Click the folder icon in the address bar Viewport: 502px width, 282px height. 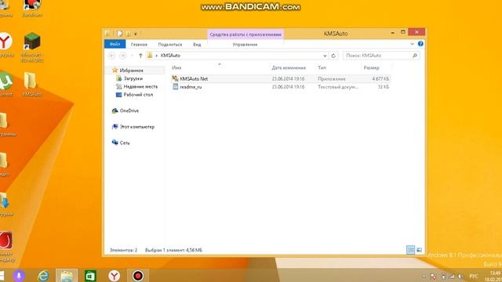(150, 56)
